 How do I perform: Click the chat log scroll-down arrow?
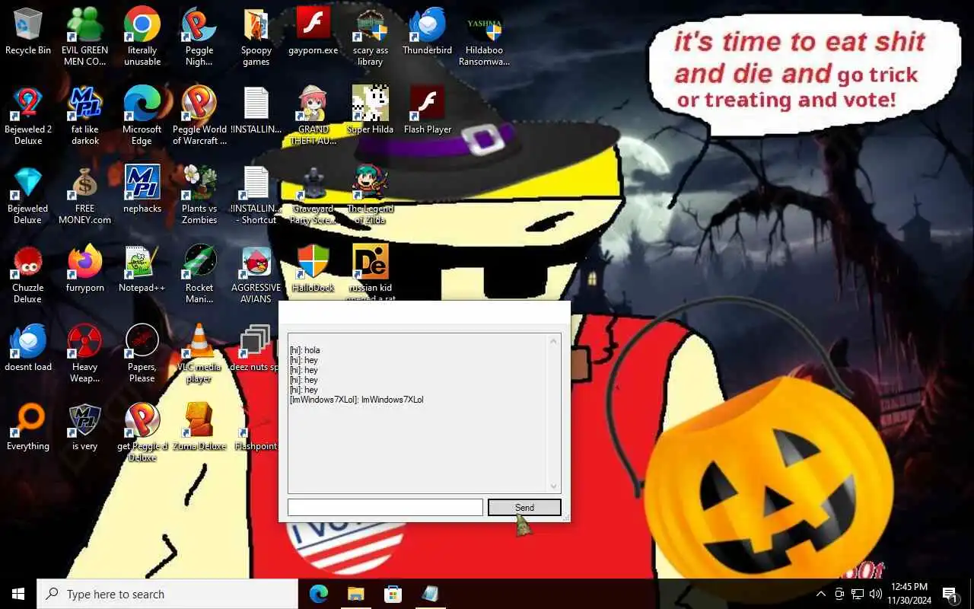click(553, 486)
